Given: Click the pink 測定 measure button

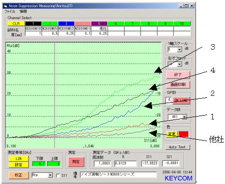Looking at the screenshot, I should pyautogui.click(x=76, y=162).
